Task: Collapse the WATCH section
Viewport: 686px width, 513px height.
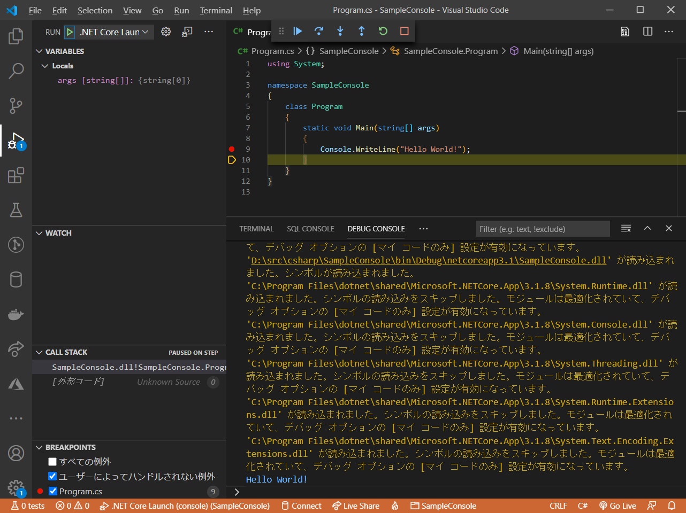Action: click(54, 233)
